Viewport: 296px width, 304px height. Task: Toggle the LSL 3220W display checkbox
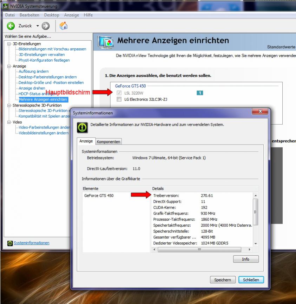(119, 93)
